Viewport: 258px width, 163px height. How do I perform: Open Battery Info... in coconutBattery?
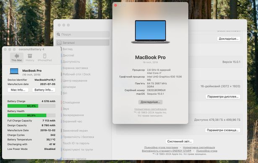(x=44, y=90)
